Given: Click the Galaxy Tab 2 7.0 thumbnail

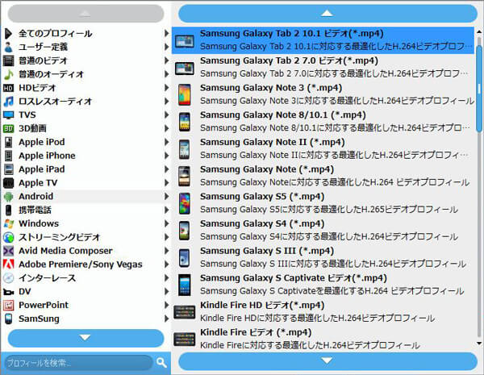Looking at the screenshot, I should [x=185, y=69].
